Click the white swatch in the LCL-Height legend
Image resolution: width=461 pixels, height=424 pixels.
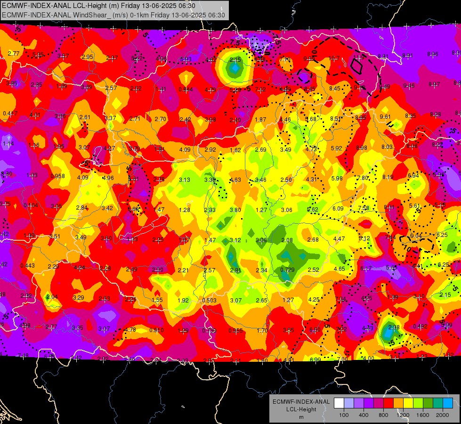(339, 403)
